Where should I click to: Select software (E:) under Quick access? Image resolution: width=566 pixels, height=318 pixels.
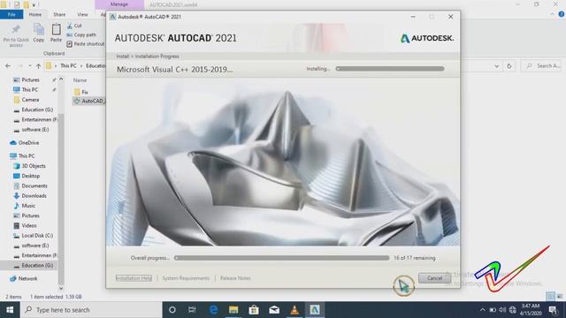35,130
